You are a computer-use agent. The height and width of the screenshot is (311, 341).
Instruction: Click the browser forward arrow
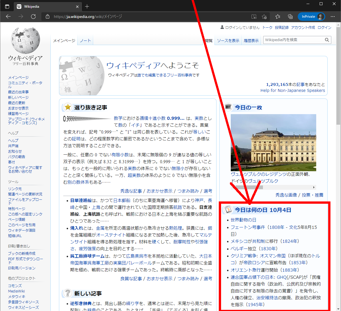(x=21, y=17)
